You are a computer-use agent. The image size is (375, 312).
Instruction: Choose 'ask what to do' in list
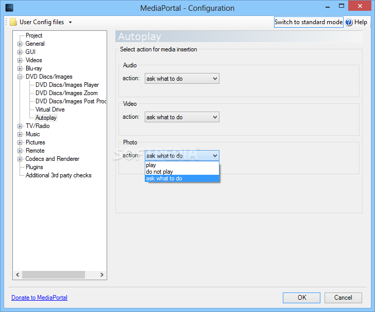pyautogui.click(x=182, y=178)
